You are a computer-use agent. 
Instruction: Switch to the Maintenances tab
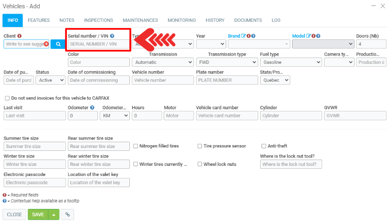click(x=140, y=20)
